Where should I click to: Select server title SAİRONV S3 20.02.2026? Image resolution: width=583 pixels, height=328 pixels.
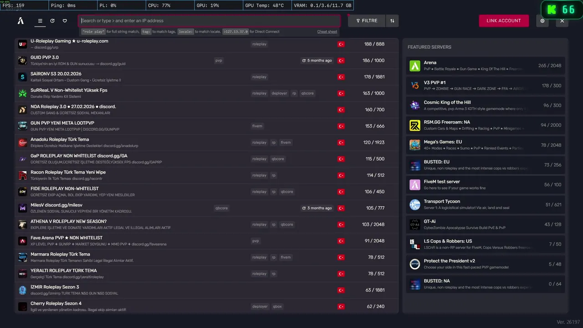pos(56,74)
